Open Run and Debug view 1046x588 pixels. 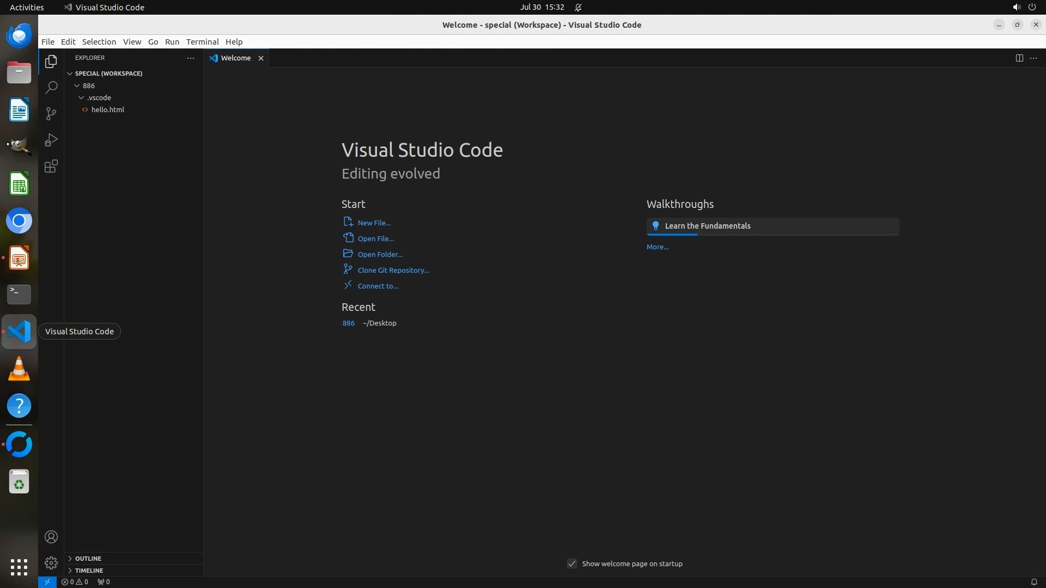[x=51, y=140]
